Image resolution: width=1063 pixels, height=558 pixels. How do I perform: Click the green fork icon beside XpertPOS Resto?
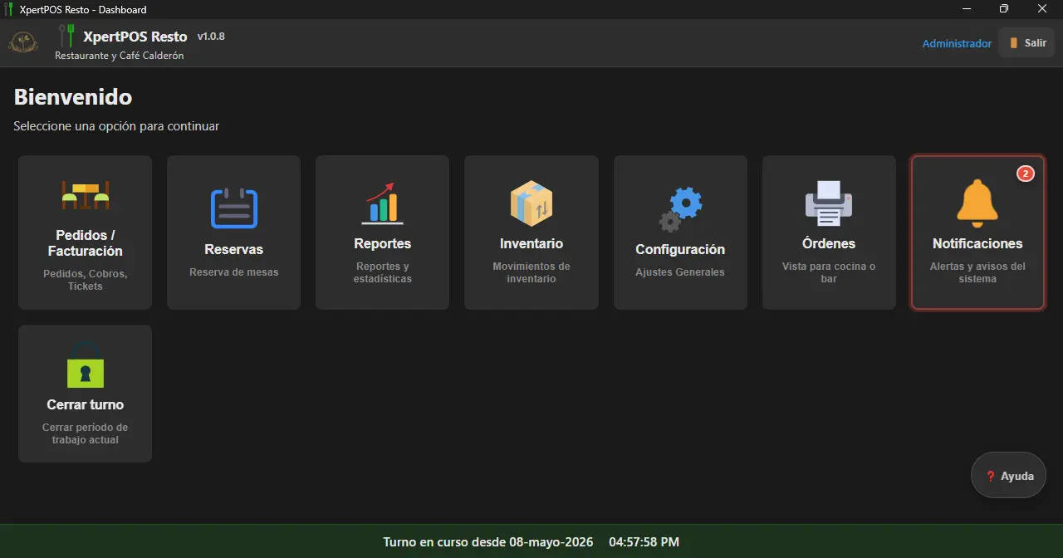pos(66,36)
